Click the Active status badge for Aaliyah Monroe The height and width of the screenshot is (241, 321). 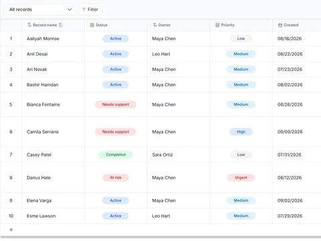pos(116,39)
